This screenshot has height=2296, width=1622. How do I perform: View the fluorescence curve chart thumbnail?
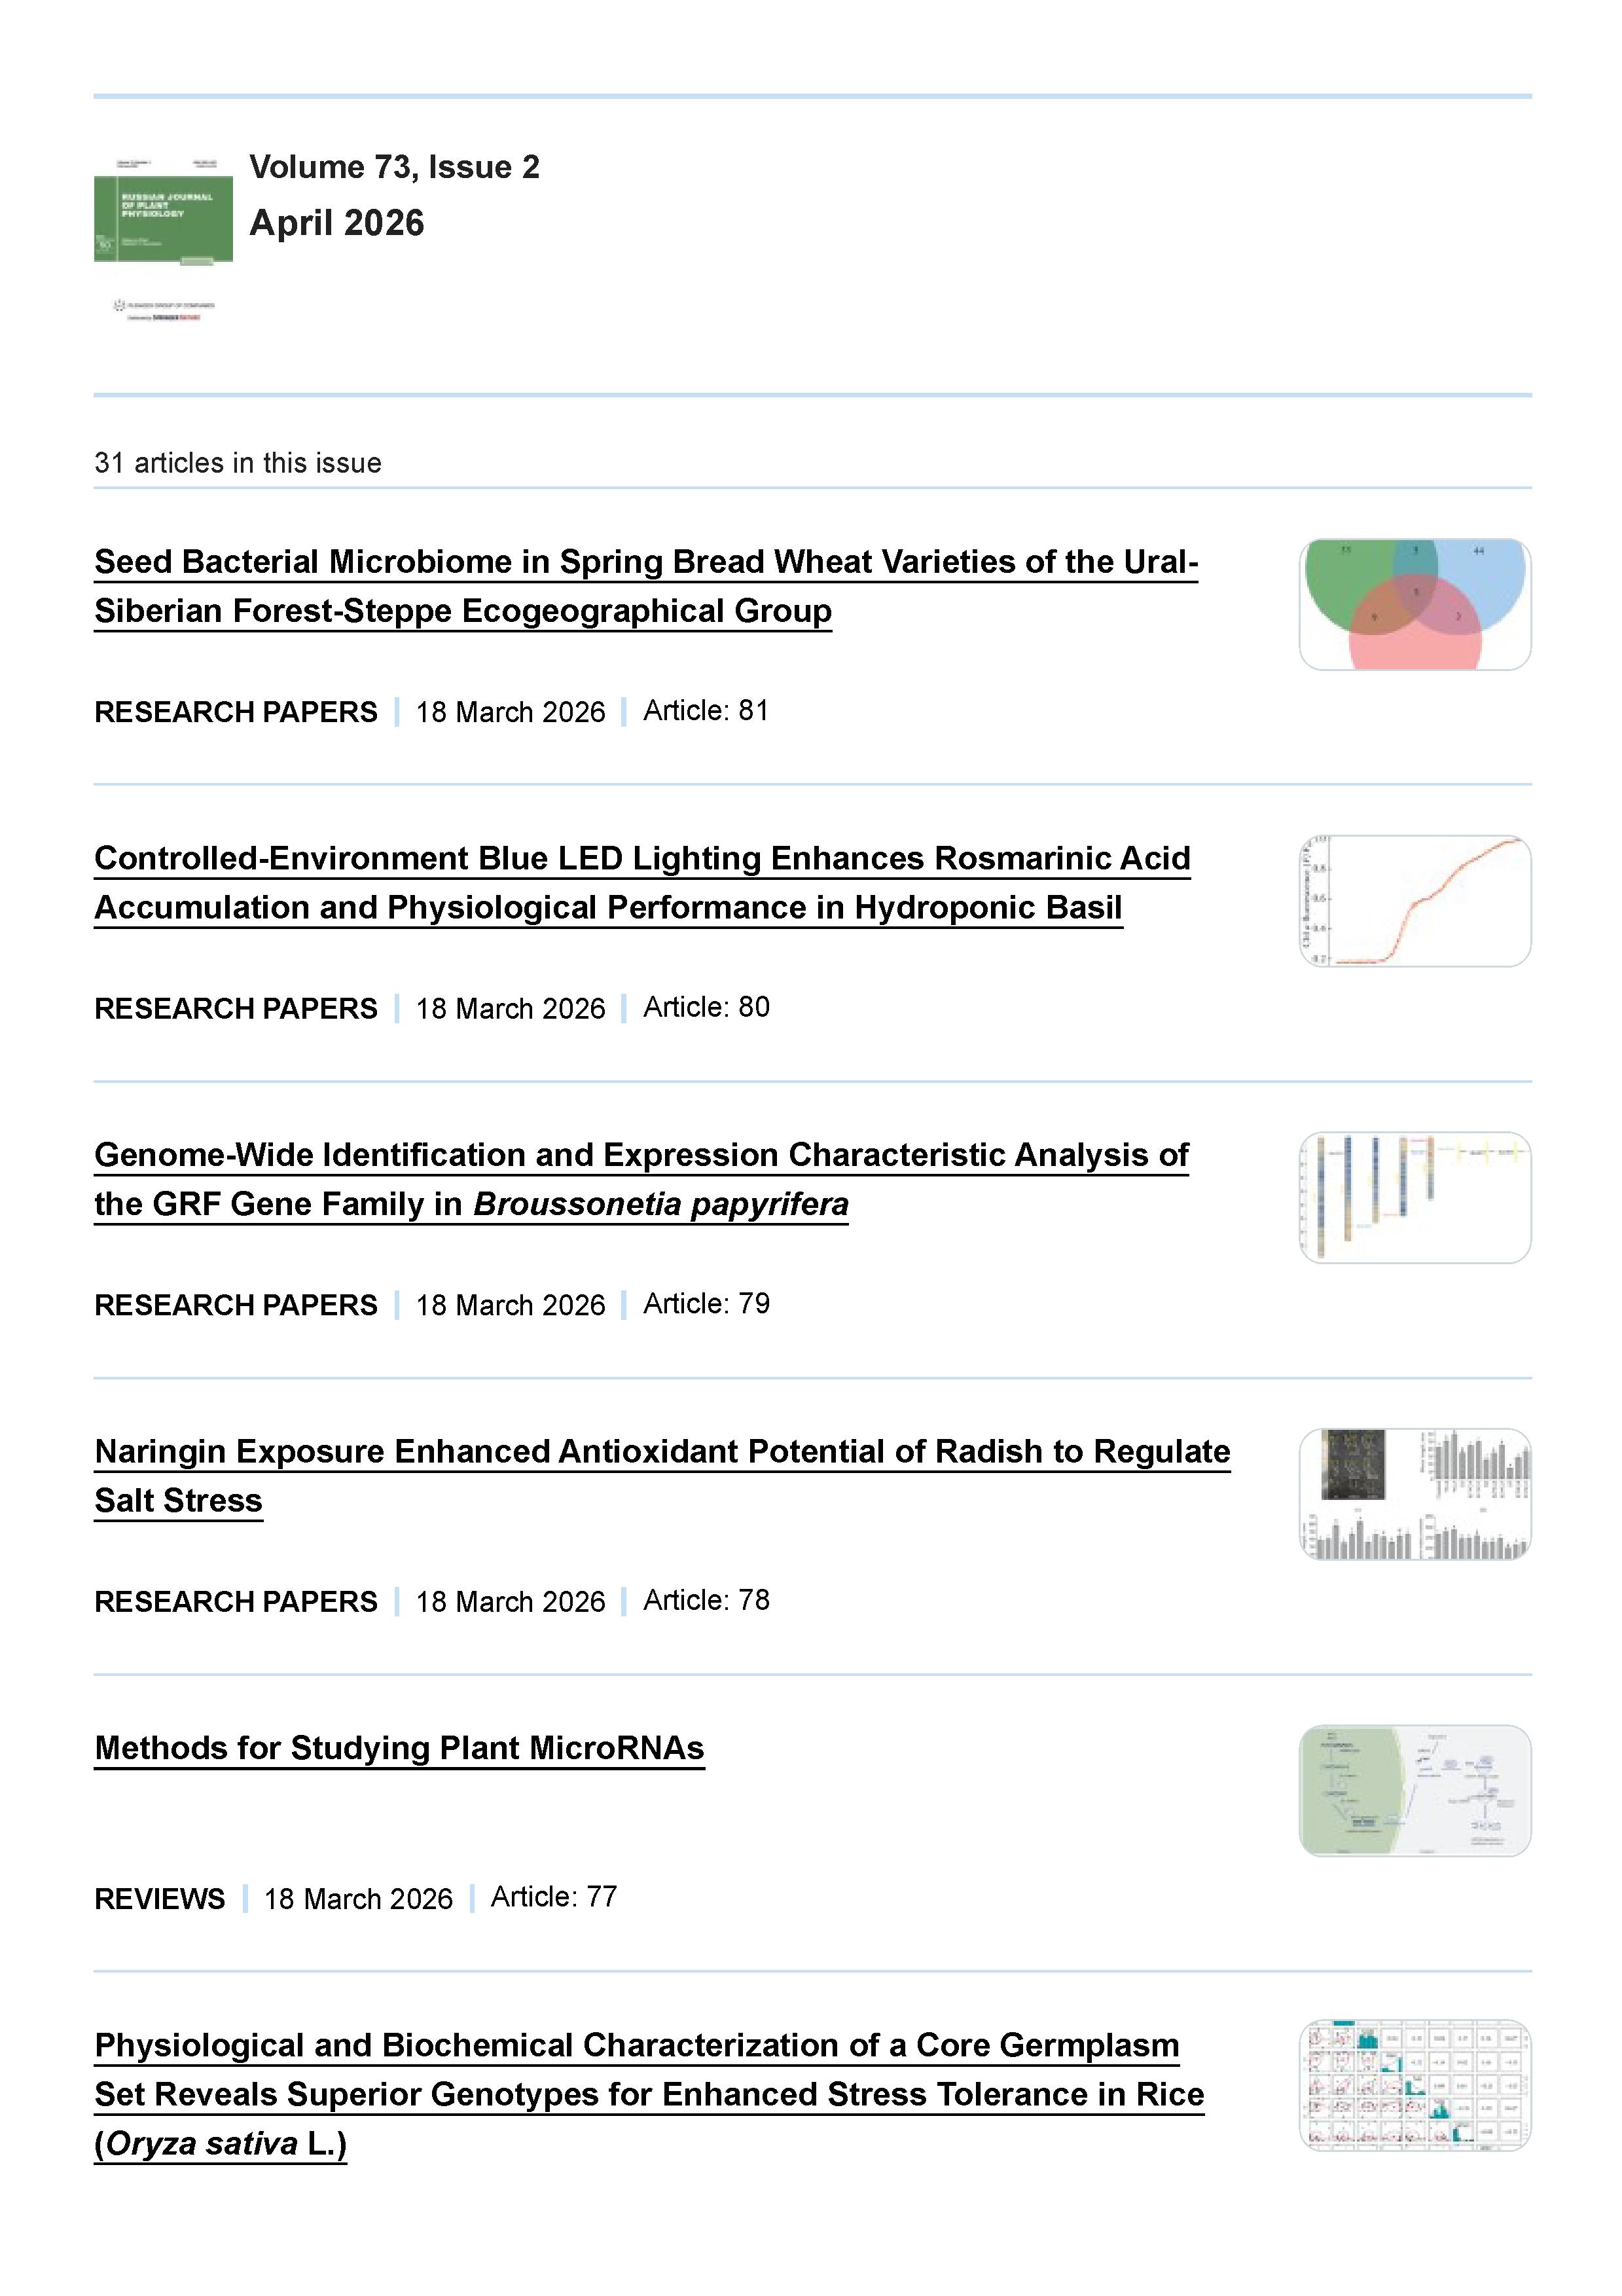click(1414, 901)
